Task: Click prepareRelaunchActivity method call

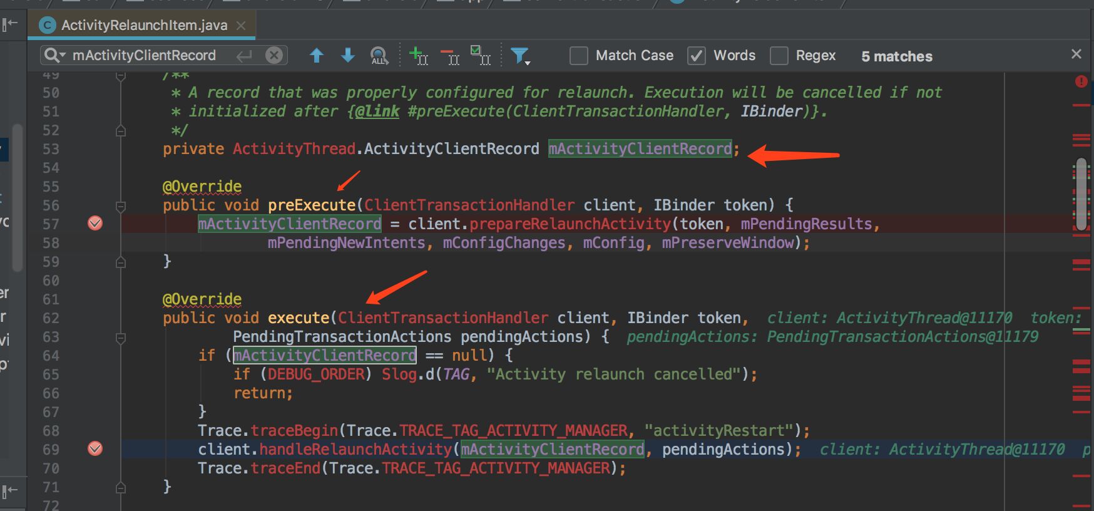Action: pyautogui.click(x=570, y=224)
